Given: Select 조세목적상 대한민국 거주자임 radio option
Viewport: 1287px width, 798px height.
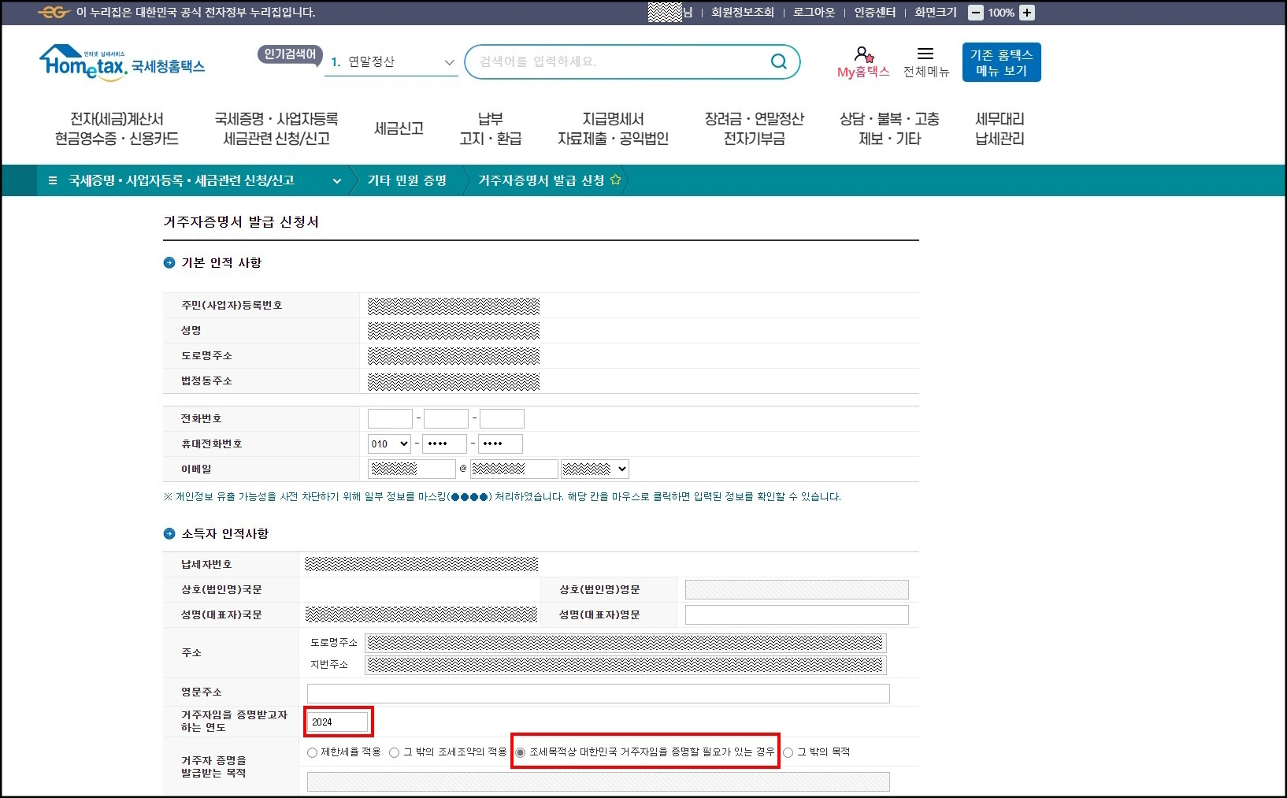Looking at the screenshot, I should (520, 752).
